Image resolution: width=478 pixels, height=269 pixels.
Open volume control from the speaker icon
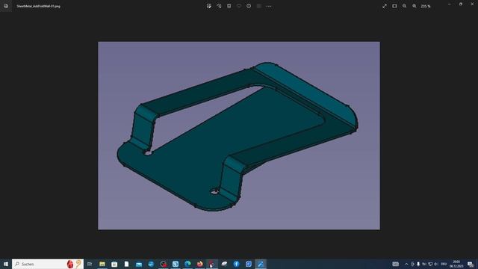436,264
